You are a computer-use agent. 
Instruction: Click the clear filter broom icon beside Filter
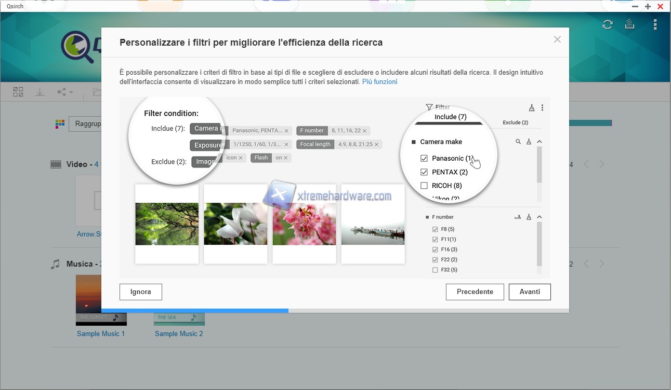pyautogui.click(x=531, y=108)
